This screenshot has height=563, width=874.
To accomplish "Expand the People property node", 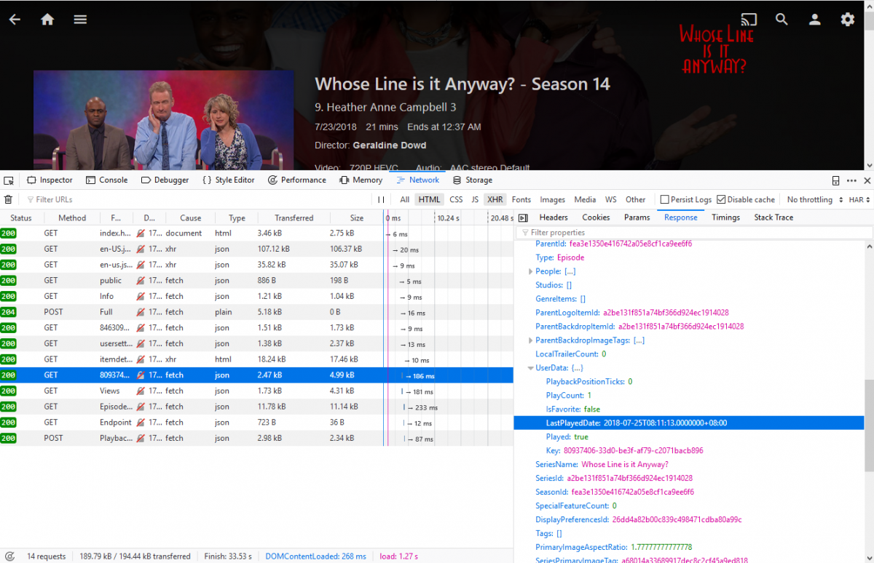I will (x=530, y=271).
